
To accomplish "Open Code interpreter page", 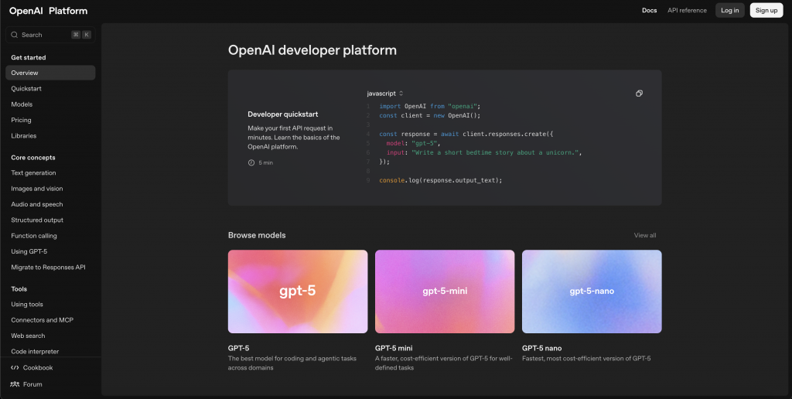I will click(35, 351).
